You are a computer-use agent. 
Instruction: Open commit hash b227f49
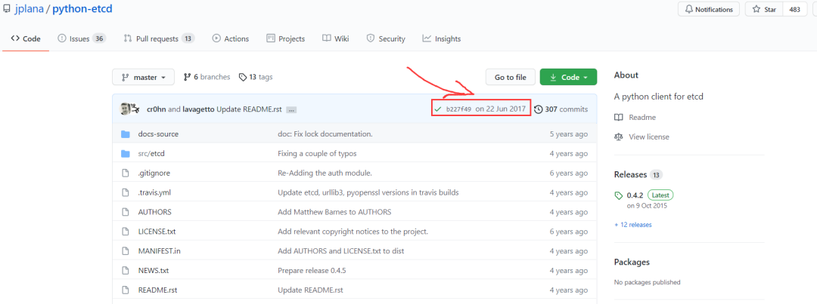click(458, 109)
